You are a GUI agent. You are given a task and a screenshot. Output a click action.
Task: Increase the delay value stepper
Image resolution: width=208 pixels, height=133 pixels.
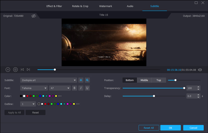pyautogui.click(x=199, y=95)
